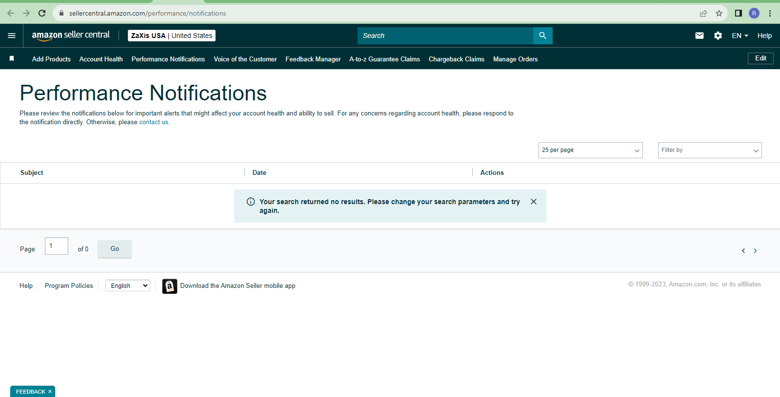
Task: Open the 25 per page dropdown
Action: coord(591,150)
